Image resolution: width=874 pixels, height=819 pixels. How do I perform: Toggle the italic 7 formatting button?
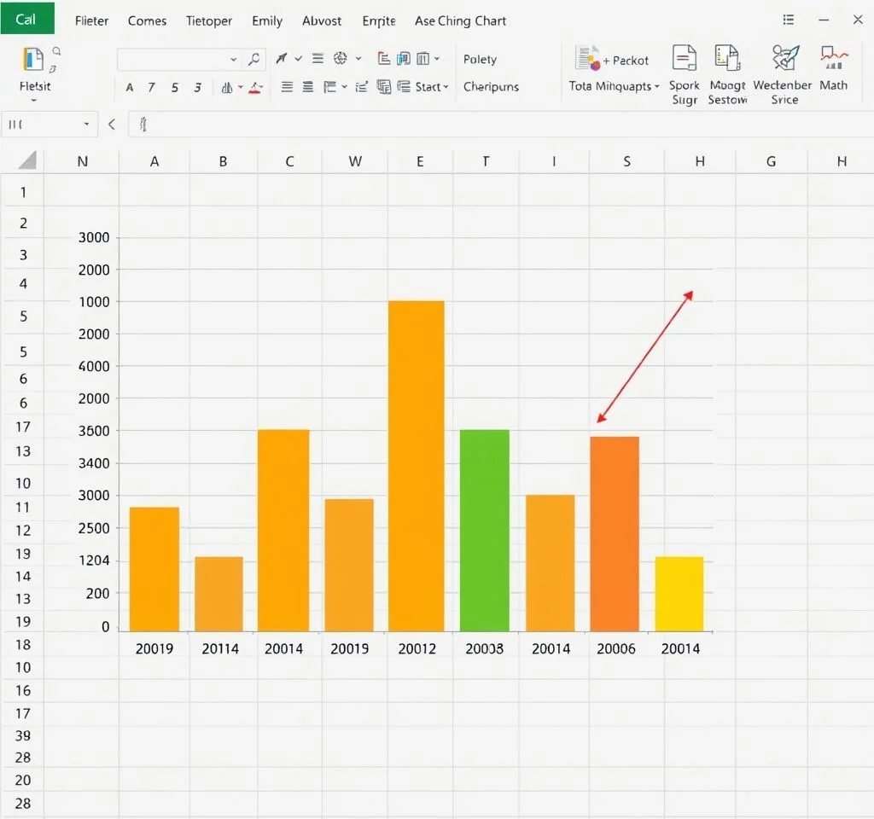[151, 87]
